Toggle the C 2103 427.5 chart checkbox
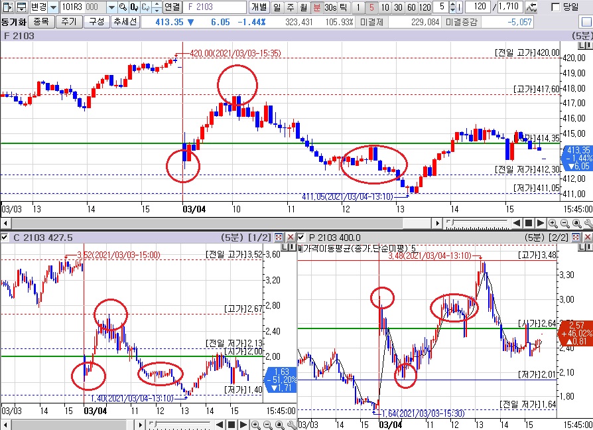The image size is (593, 430). (5, 237)
